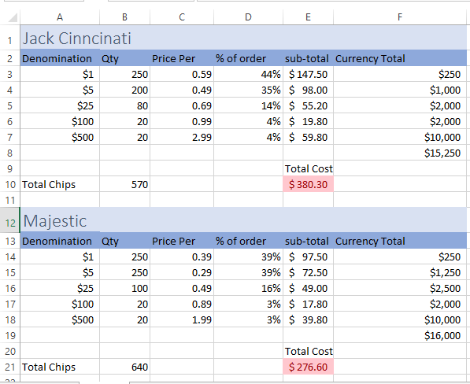The height and width of the screenshot is (384, 470).
Task: Click total chips value 570
Action: [124, 184]
